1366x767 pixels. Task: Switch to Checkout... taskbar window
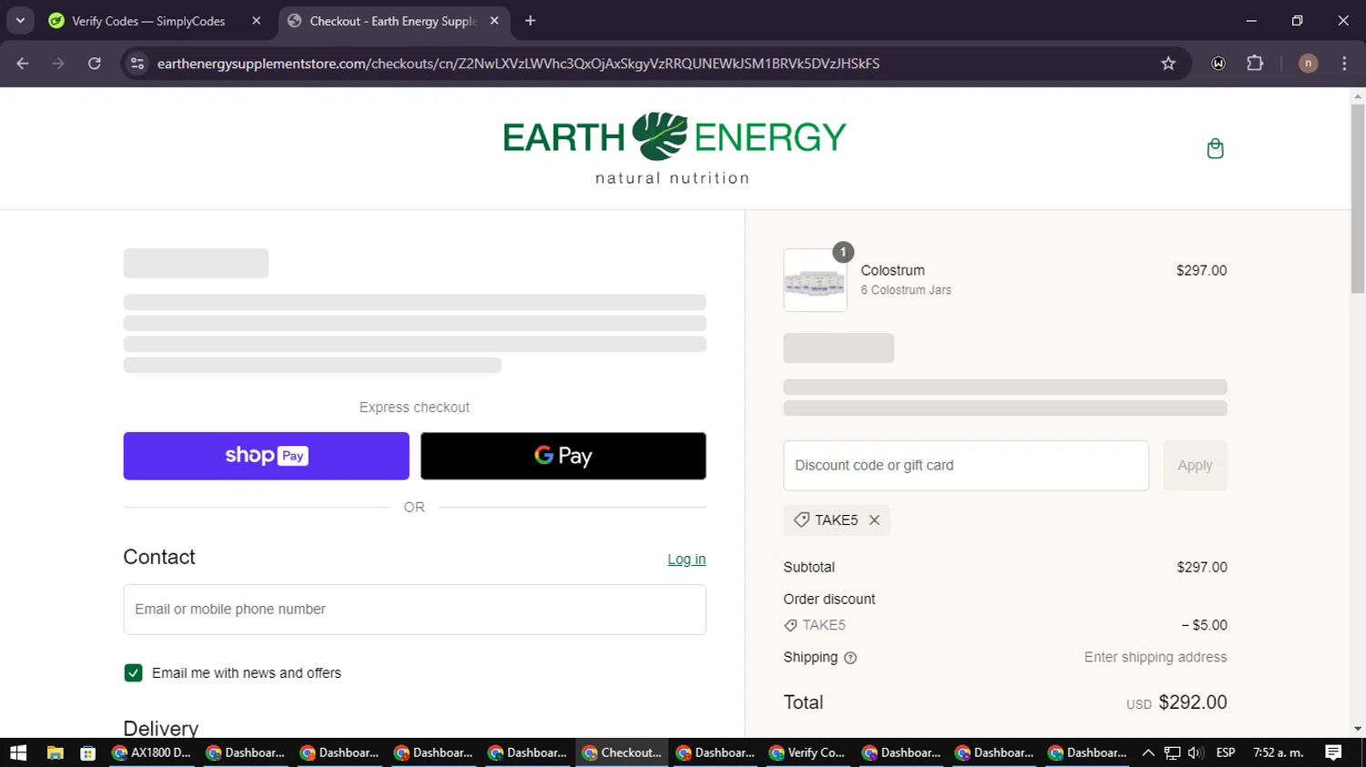(623, 752)
